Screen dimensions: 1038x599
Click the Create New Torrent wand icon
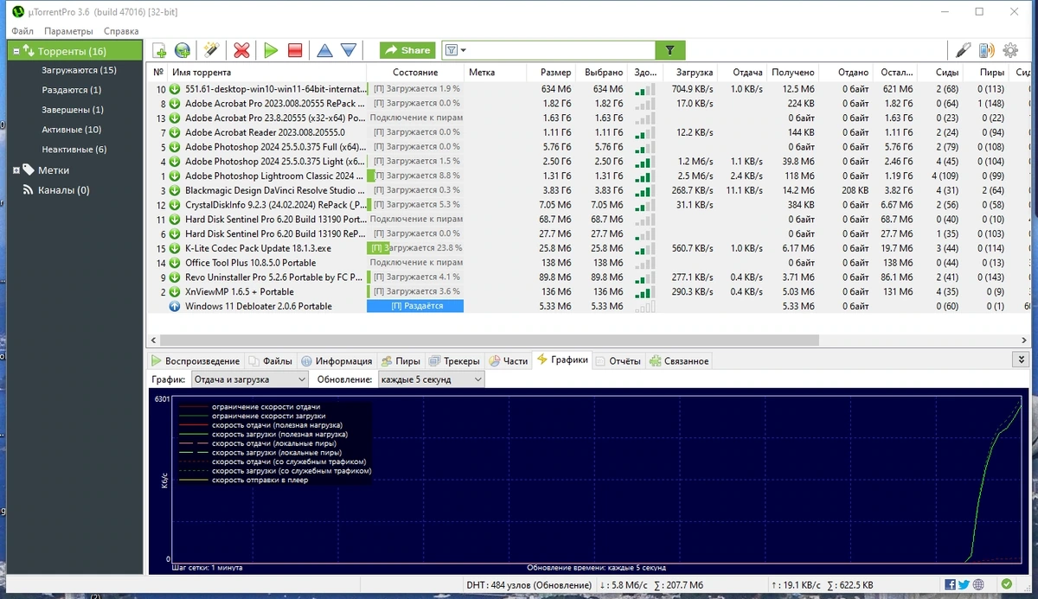coord(210,51)
